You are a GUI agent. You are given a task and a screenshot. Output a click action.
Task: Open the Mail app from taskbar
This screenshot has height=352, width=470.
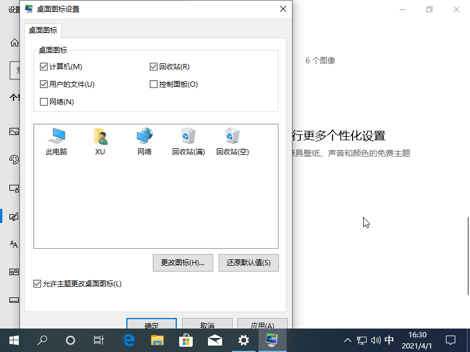pos(215,340)
